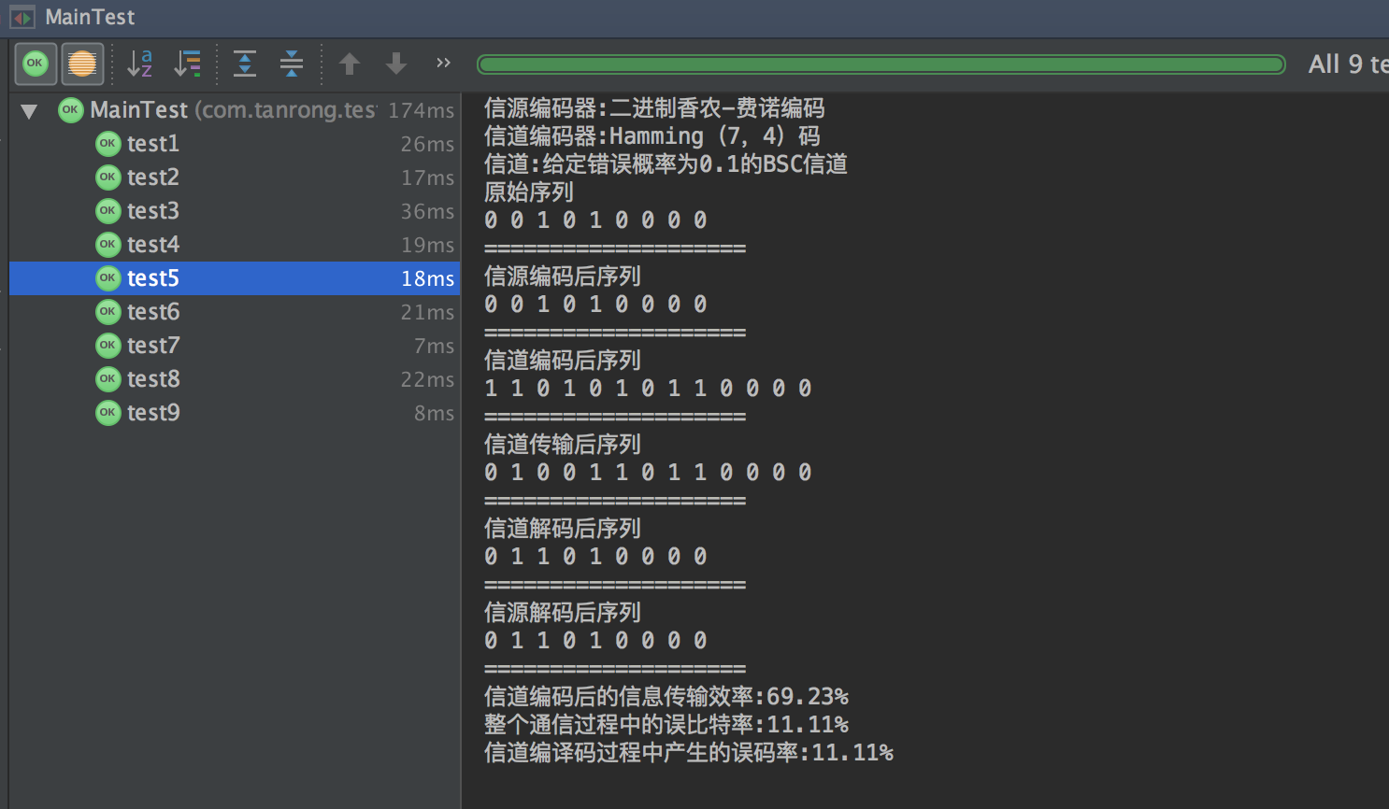
Task: Click the OK status icon of test1
Action: click(108, 144)
